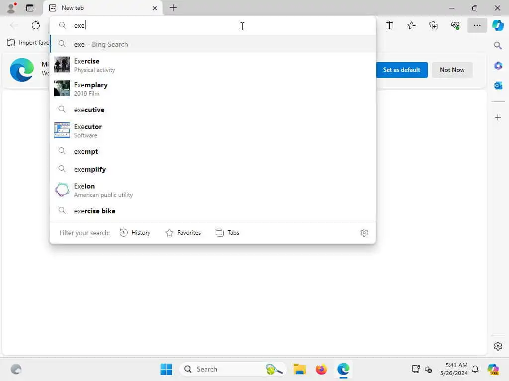Screen dimensions: 509x381
Task: Close the New tab tab
Action: point(155,8)
